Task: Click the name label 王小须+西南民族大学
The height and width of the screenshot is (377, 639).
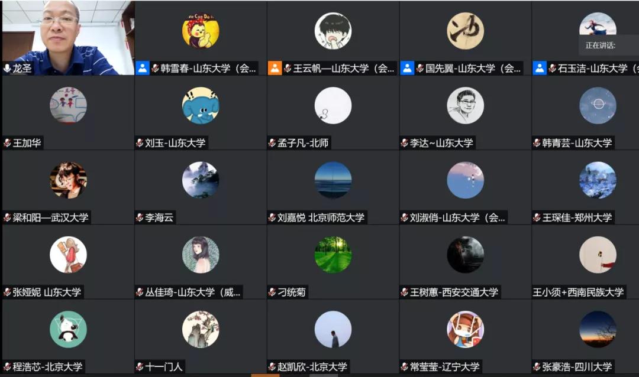Action: point(578,292)
